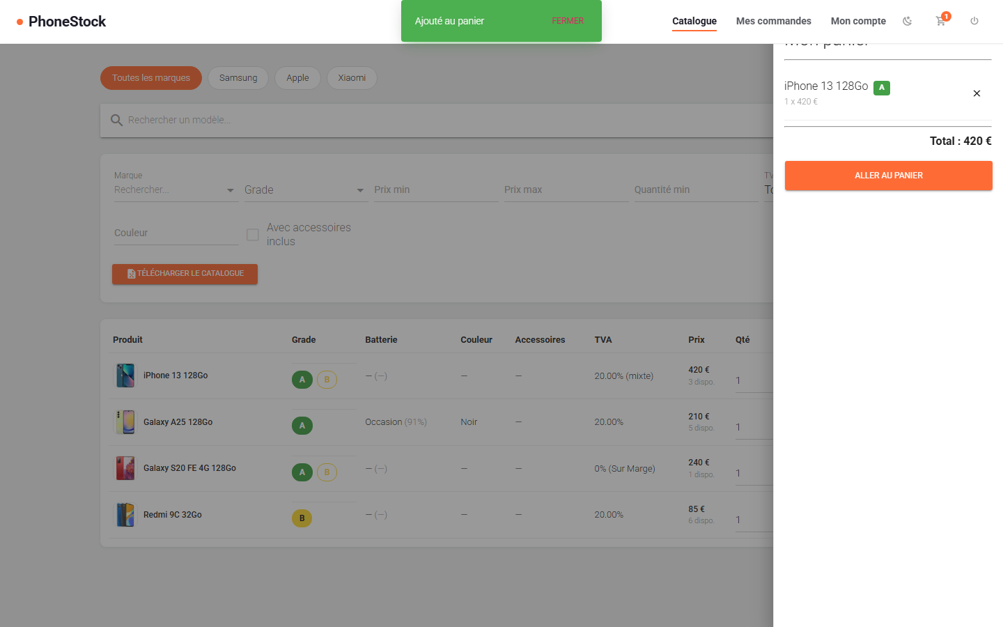The image size is (1003, 627).
Task: Click the quantity field for Galaxy A25 128Go
Action: (754, 428)
